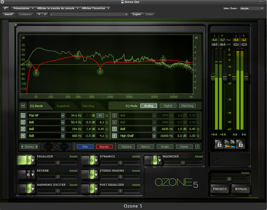The image size is (267, 210).
Task: Open the Maximizer module's dropdown arrow
Action: click(160, 160)
